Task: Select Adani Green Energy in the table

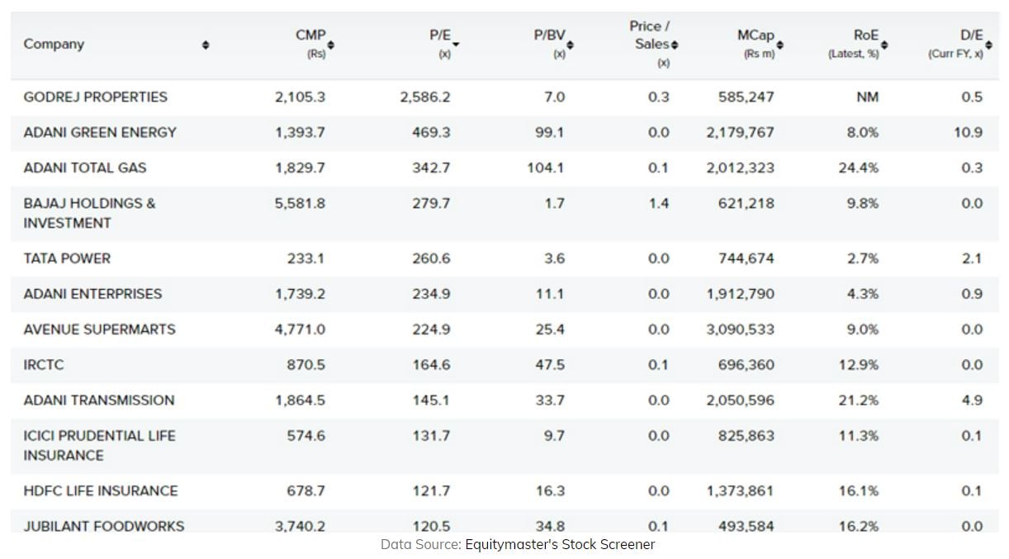Action: coord(100,132)
